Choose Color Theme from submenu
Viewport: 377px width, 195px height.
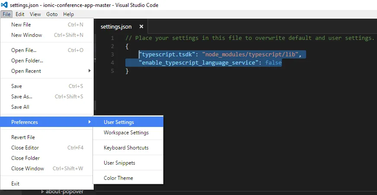pyautogui.click(x=128, y=178)
